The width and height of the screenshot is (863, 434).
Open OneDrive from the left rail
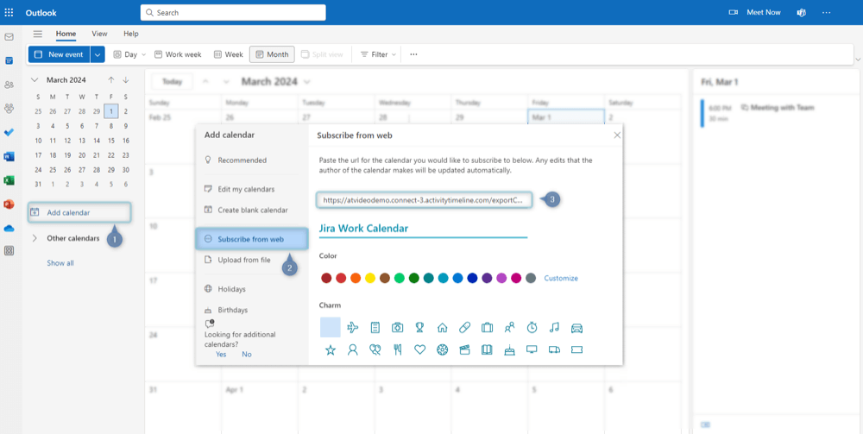[x=9, y=228]
